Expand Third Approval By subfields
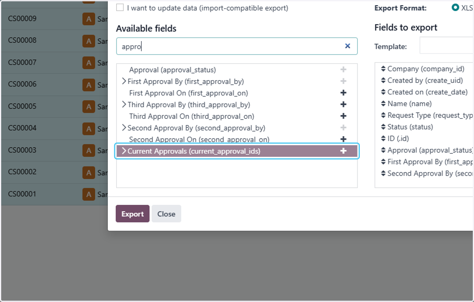The width and height of the screenshot is (474, 302). tap(124, 105)
